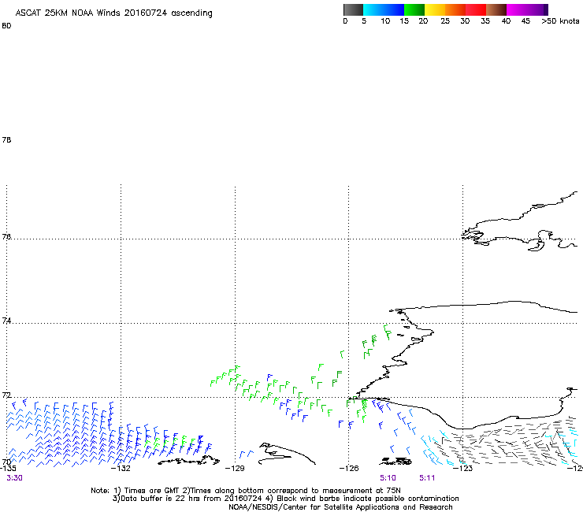
Task: Click the latitude label '74' on left axis
Action: click(6, 321)
